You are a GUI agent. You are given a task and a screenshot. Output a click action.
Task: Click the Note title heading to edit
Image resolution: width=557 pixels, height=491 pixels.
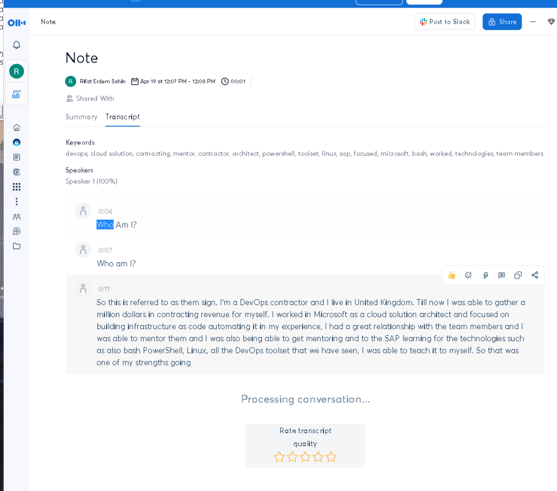tap(82, 58)
